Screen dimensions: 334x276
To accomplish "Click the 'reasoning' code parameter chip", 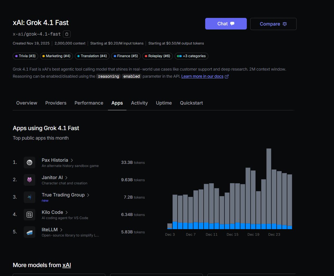I will click(109, 76).
